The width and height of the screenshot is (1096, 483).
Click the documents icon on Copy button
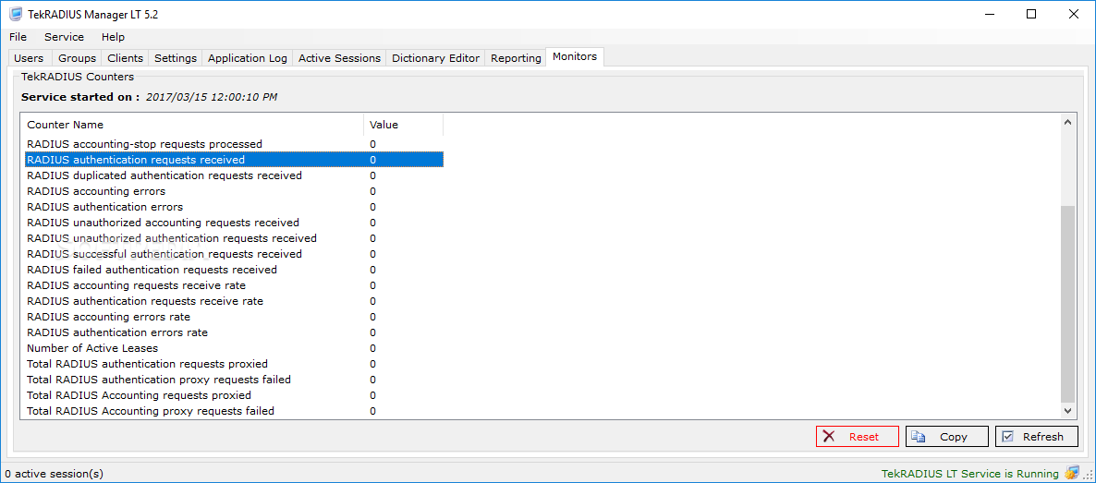[x=918, y=437]
